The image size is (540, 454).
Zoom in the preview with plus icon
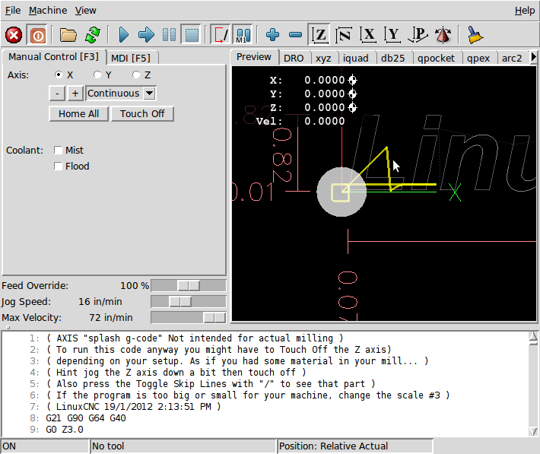click(273, 35)
